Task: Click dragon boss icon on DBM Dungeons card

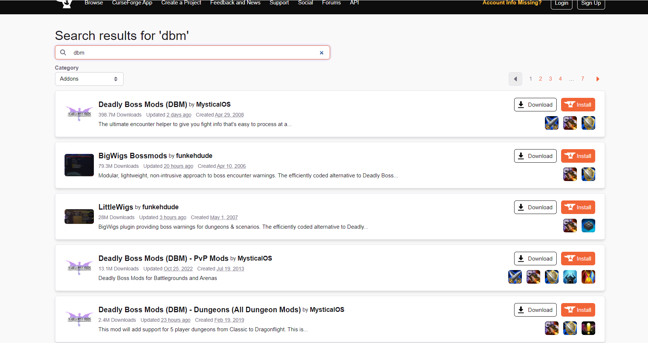Action: [552, 328]
